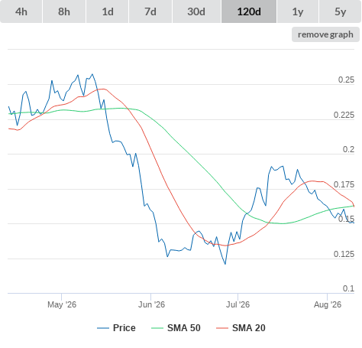Click the remove graph button
The height and width of the screenshot is (348, 362).
click(x=325, y=34)
